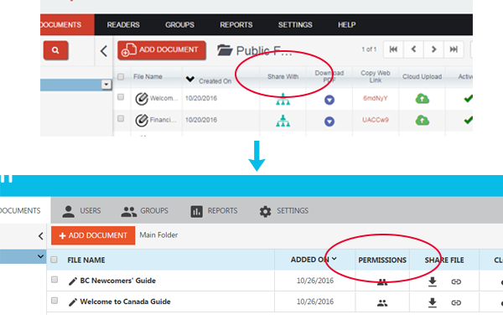Sort by Created On chevron
This screenshot has height=335, width=503.
pyautogui.click(x=190, y=79)
